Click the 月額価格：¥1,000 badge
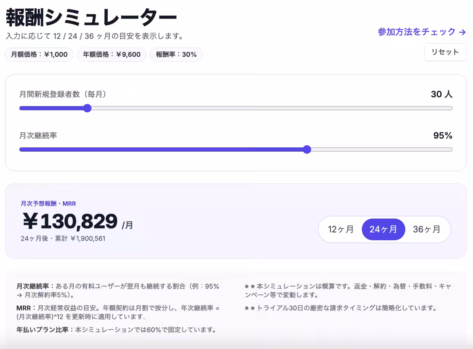473x349 pixels. [39, 54]
